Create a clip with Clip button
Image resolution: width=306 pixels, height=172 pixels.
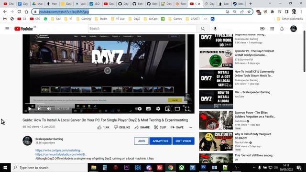(x=160, y=128)
